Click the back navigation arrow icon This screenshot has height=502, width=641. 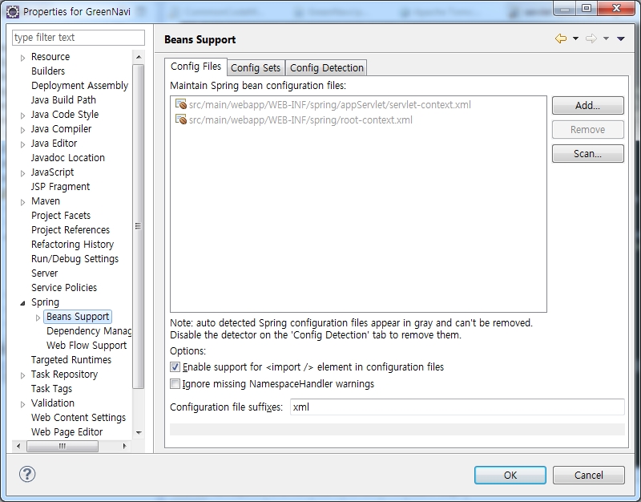tap(560, 38)
